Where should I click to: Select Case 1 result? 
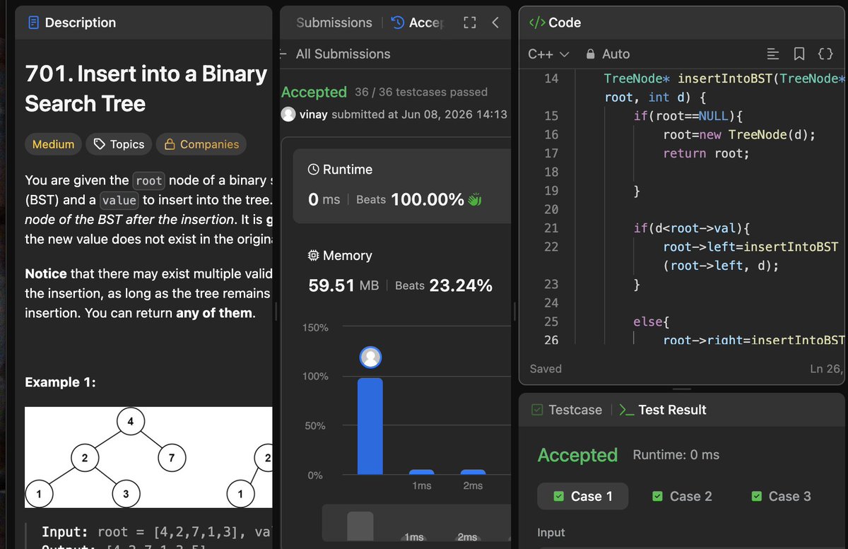(584, 496)
